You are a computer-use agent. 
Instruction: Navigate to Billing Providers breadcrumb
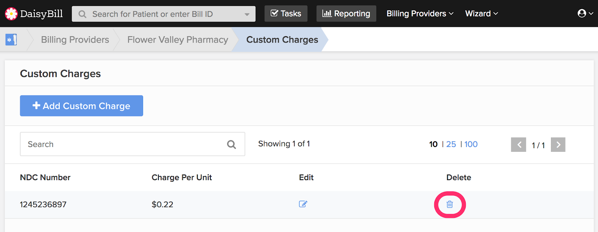(x=75, y=40)
